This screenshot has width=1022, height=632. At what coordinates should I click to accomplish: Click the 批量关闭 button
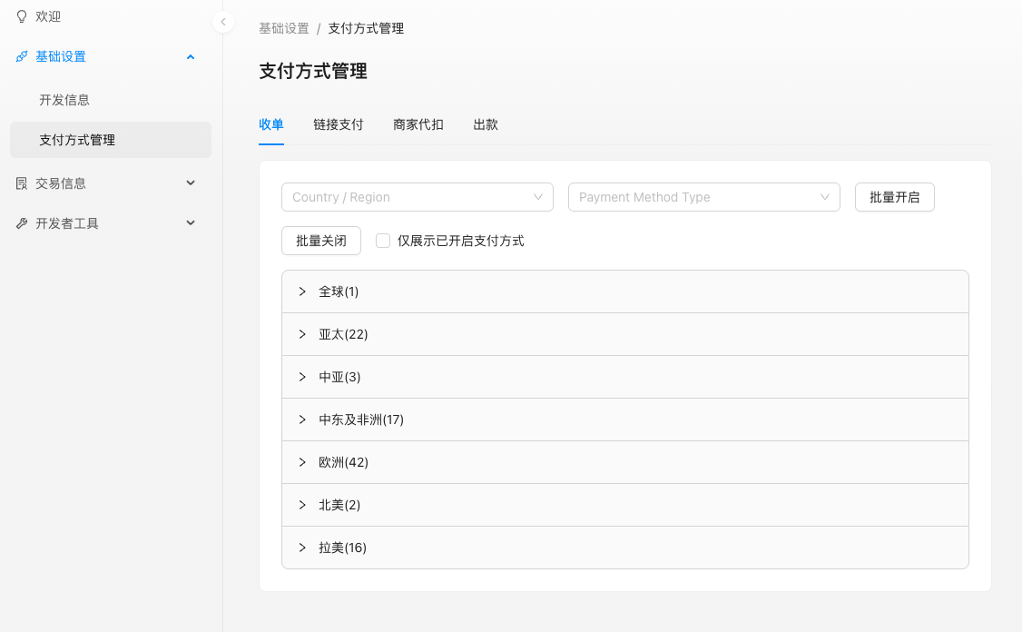321,241
